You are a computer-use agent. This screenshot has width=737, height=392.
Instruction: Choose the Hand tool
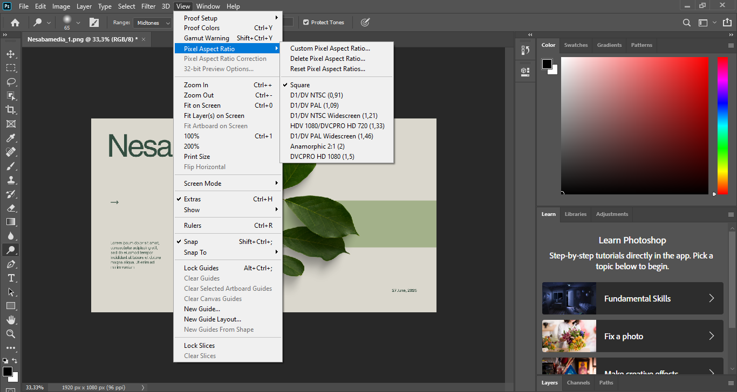tap(10, 320)
